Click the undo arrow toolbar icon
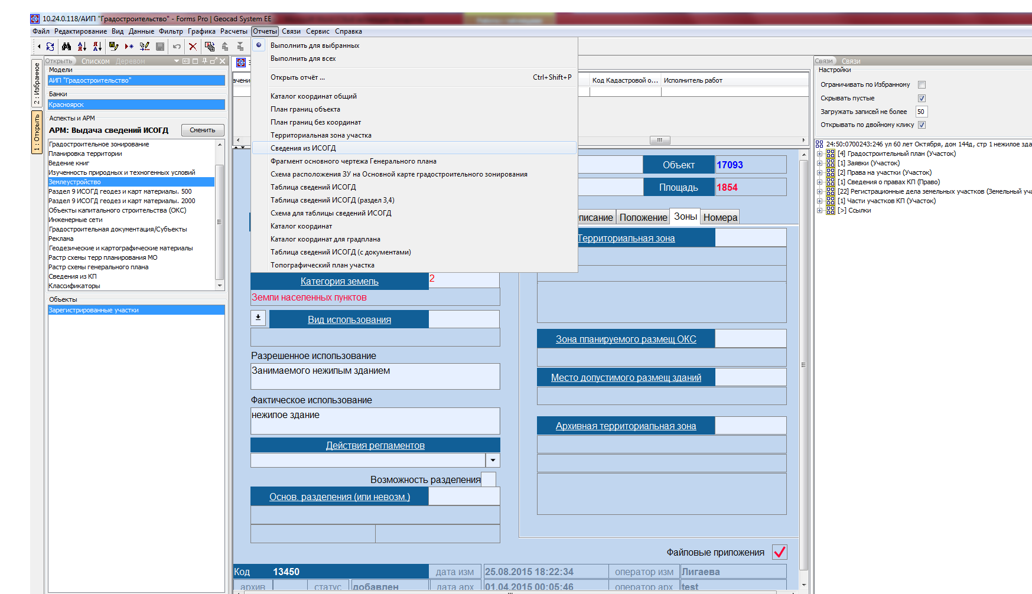The height and width of the screenshot is (594, 1032). (177, 46)
